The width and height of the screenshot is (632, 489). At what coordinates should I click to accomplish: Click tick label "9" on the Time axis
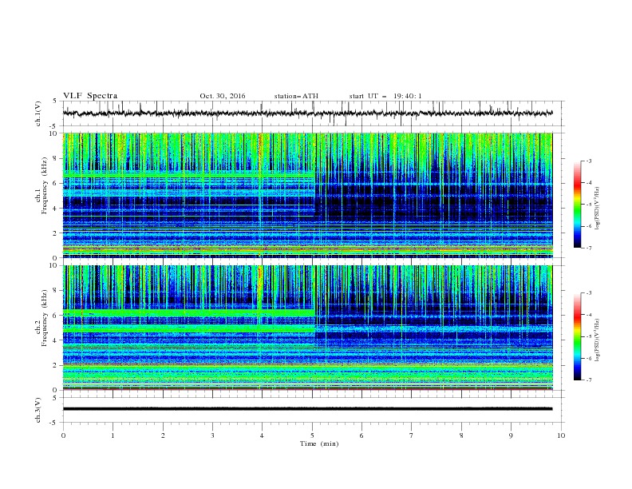click(x=512, y=435)
